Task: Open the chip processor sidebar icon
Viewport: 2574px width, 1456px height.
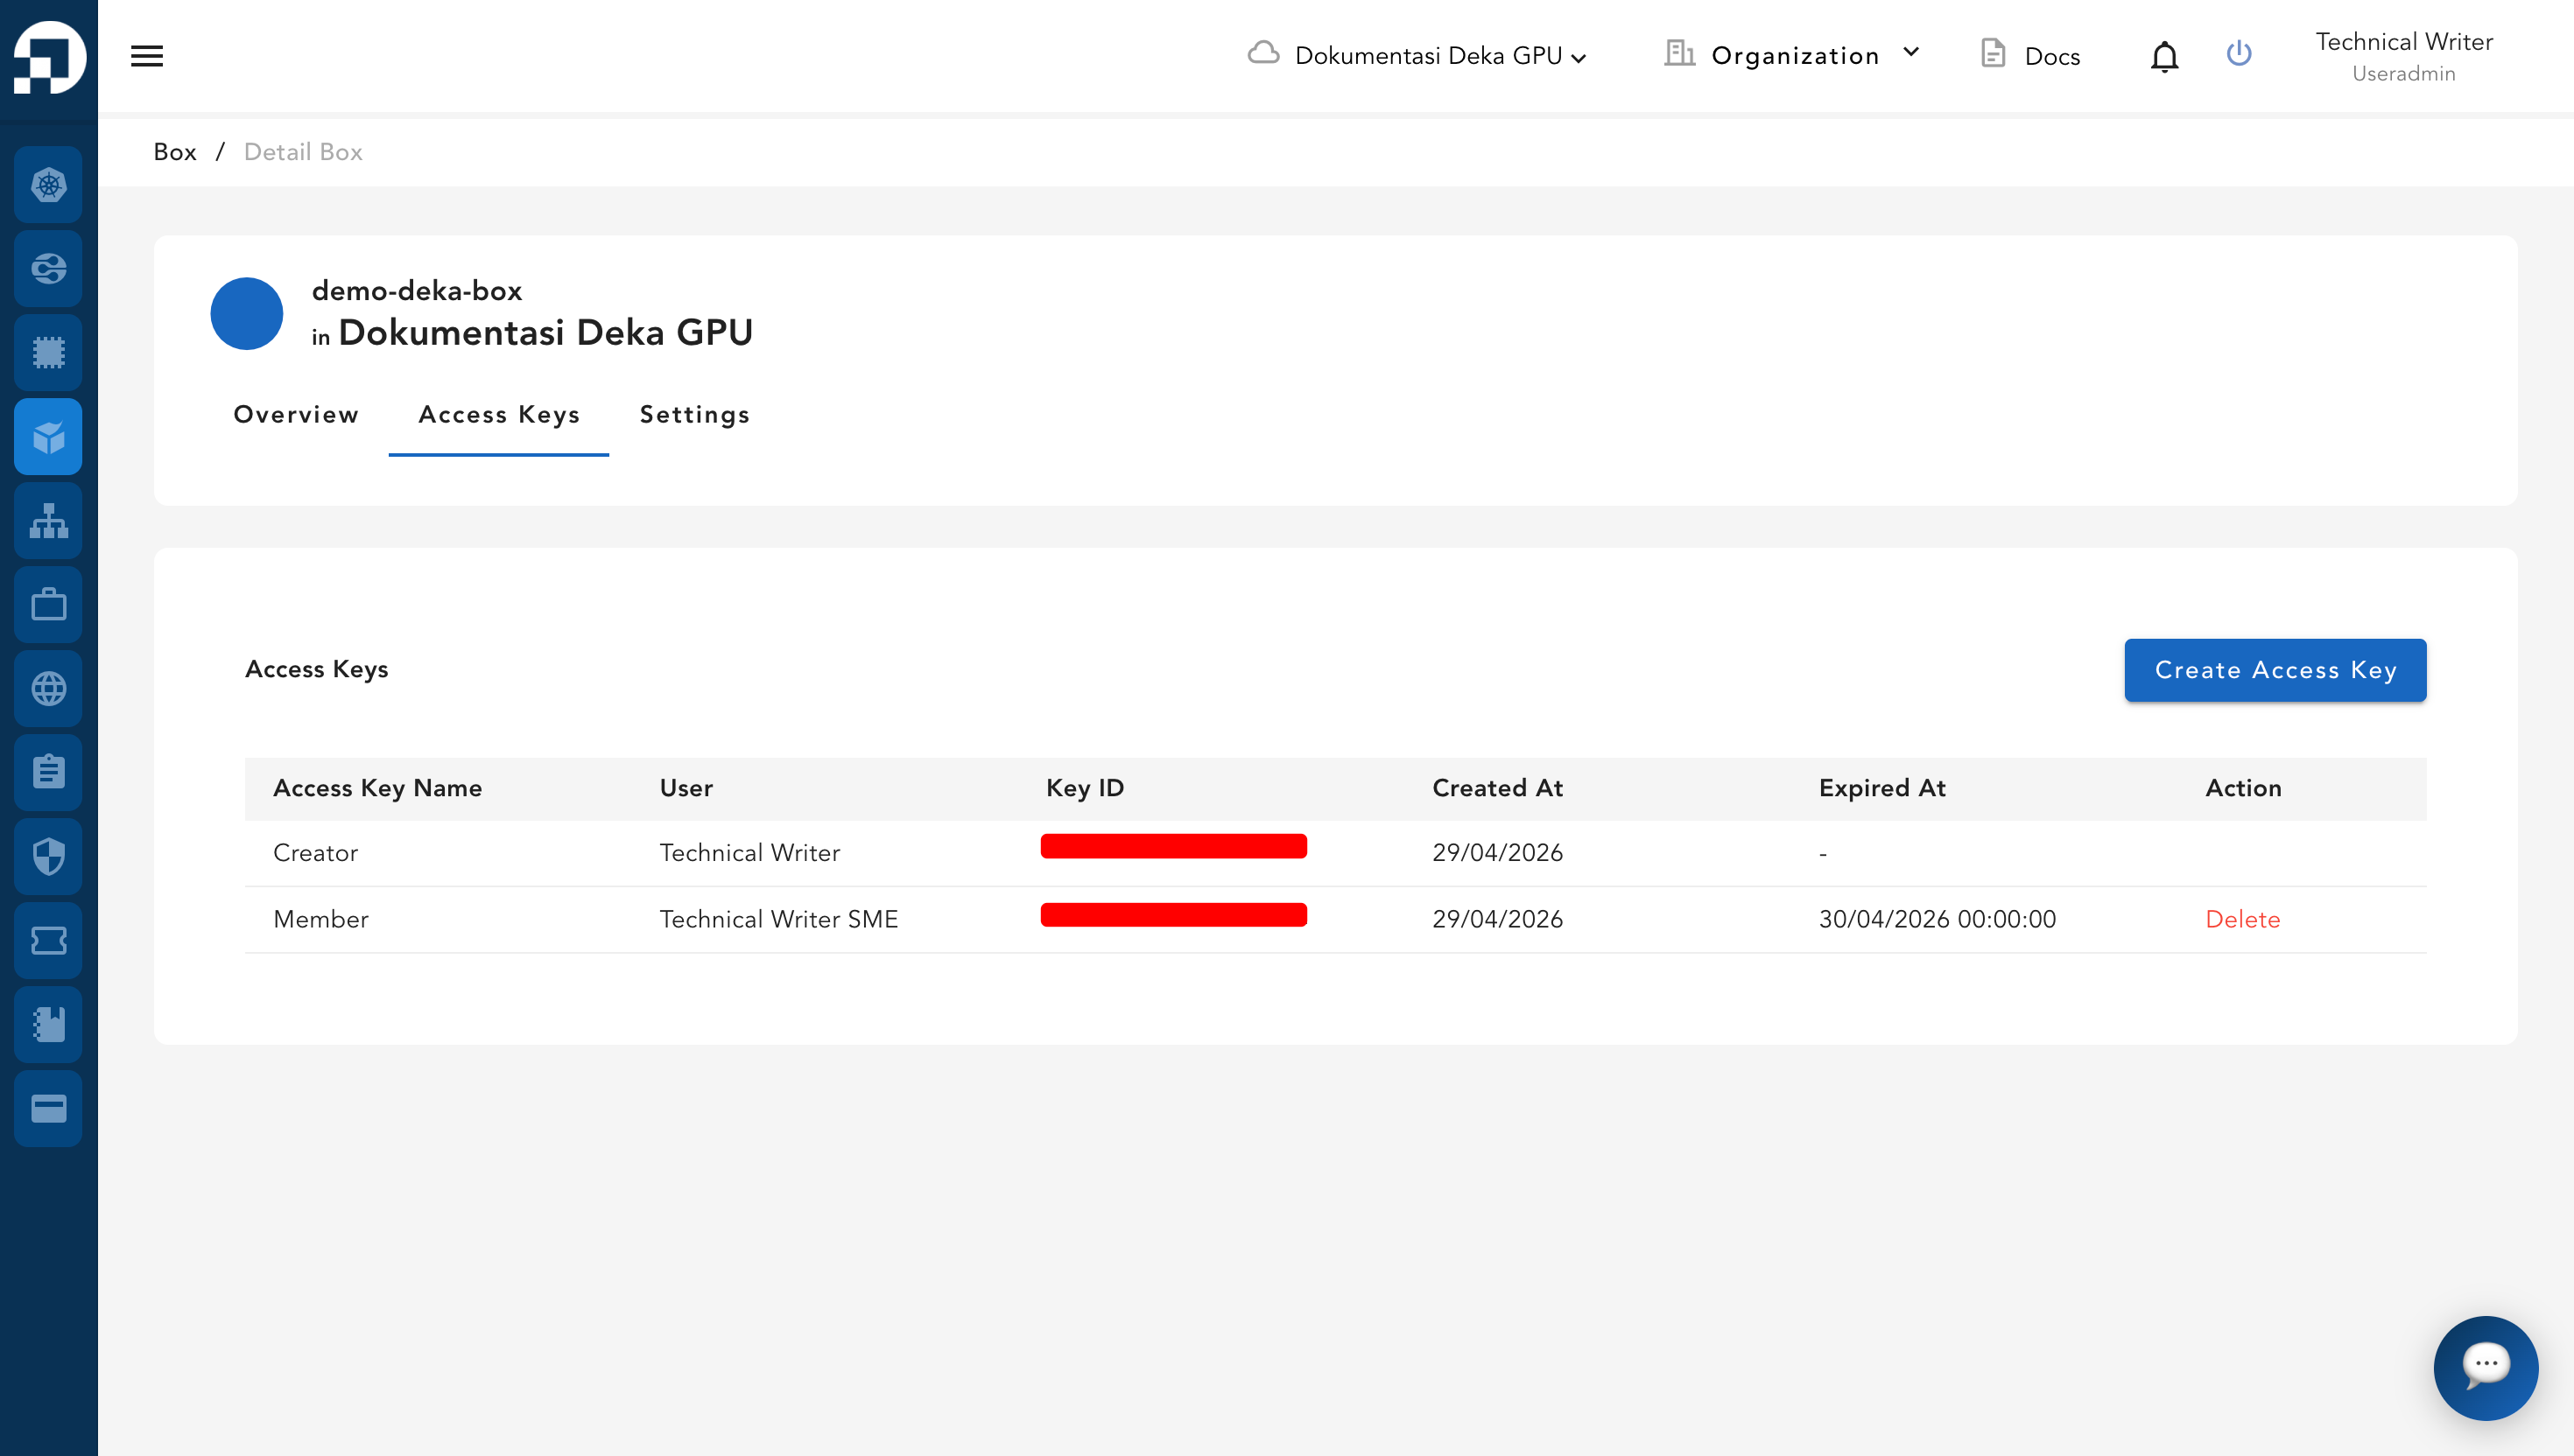Action: click(48, 353)
